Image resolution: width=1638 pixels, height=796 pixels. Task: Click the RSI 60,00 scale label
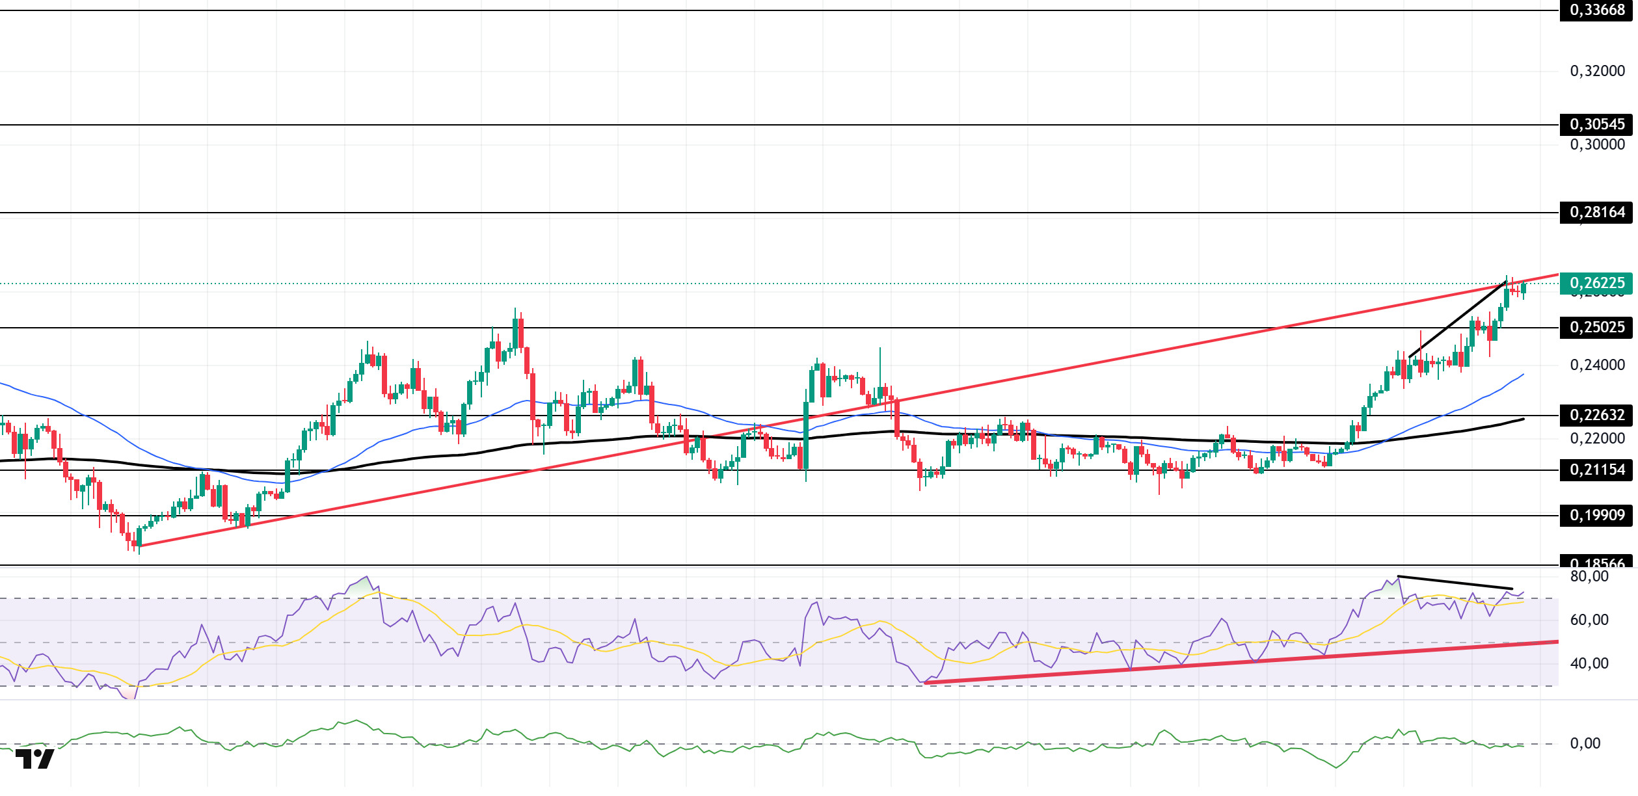click(x=1589, y=620)
